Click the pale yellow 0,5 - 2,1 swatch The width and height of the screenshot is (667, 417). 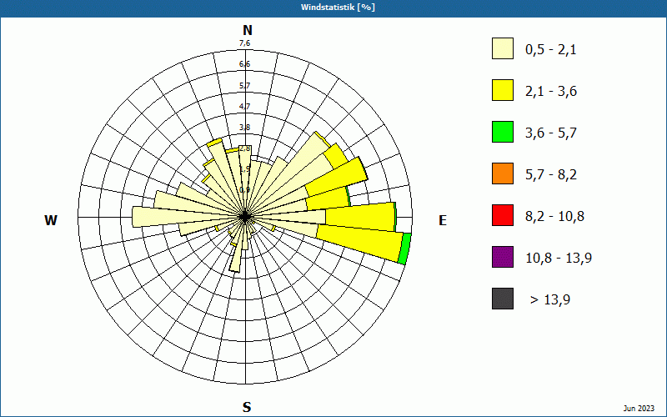pos(503,48)
